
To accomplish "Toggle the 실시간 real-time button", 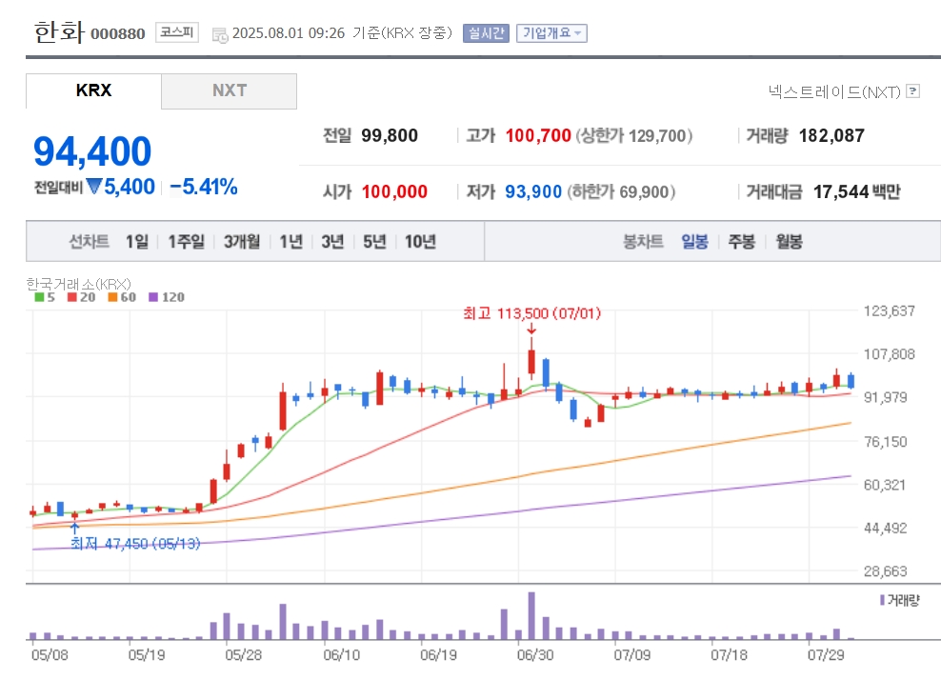I will [x=486, y=33].
